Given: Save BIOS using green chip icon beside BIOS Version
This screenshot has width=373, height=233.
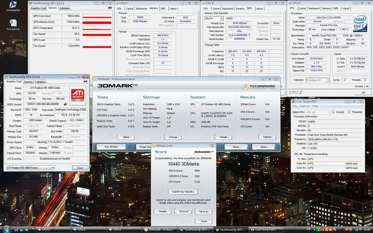Looking at the screenshot, I should [x=65, y=104].
